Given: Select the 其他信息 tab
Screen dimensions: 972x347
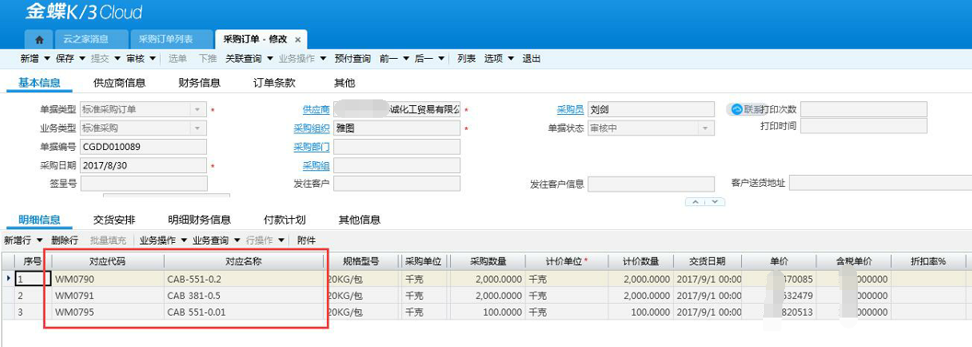Looking at the screenshot, I should click(x=359, y=220).
